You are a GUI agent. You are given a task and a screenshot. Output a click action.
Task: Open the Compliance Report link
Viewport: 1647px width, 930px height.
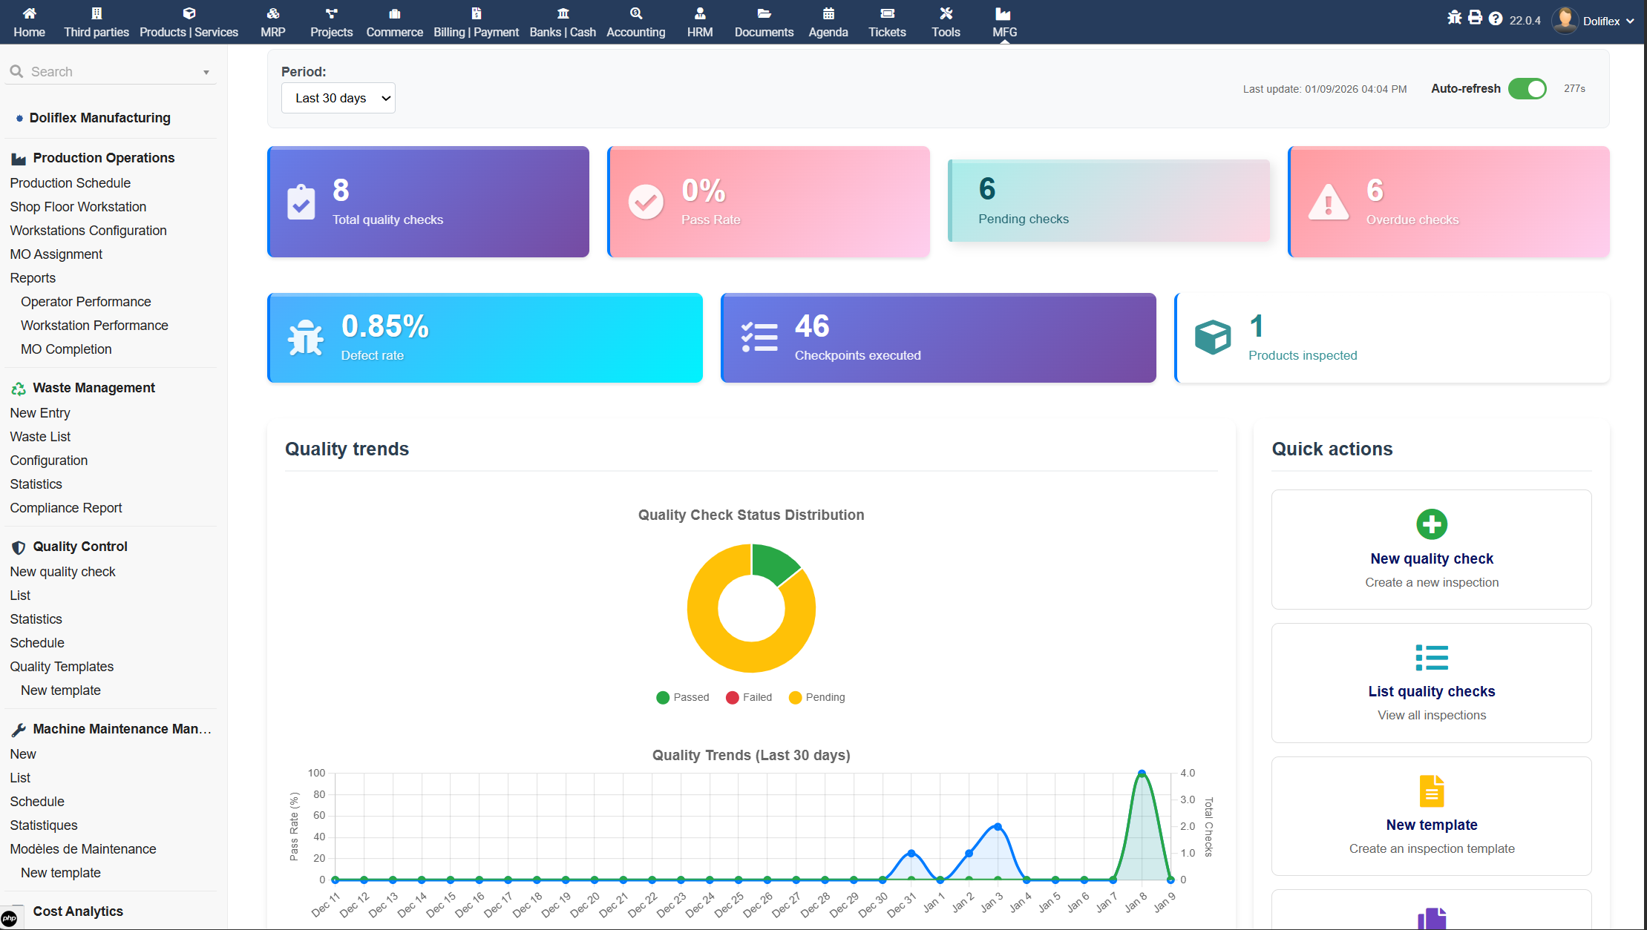click(x=66, y=508)
